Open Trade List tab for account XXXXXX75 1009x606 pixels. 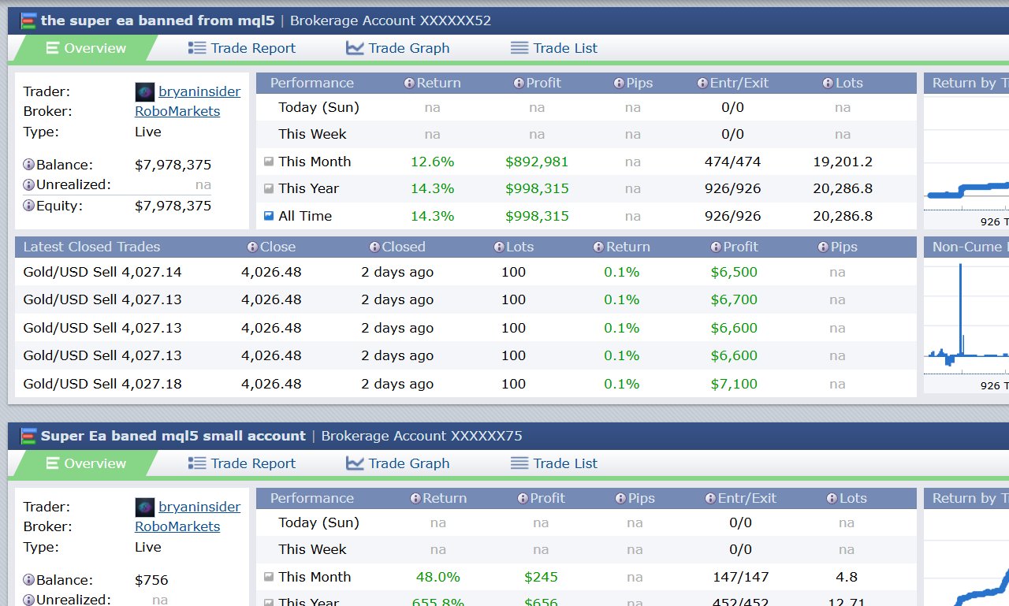[x=554, y=463]
